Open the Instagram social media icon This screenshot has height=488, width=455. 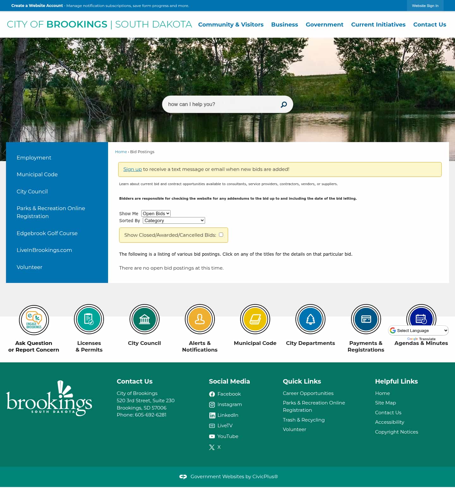pyautogui.click(x=212, y=404)
